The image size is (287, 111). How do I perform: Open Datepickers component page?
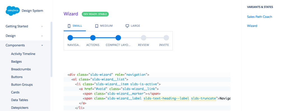click(20, 108)
